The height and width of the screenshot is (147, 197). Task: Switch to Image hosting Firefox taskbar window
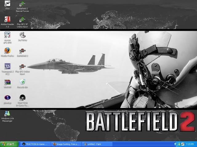[x=66, y=144]
